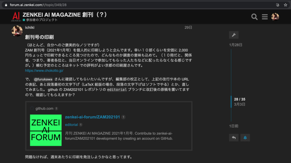Click the install app icon in address bar

(x=278, y=5)
